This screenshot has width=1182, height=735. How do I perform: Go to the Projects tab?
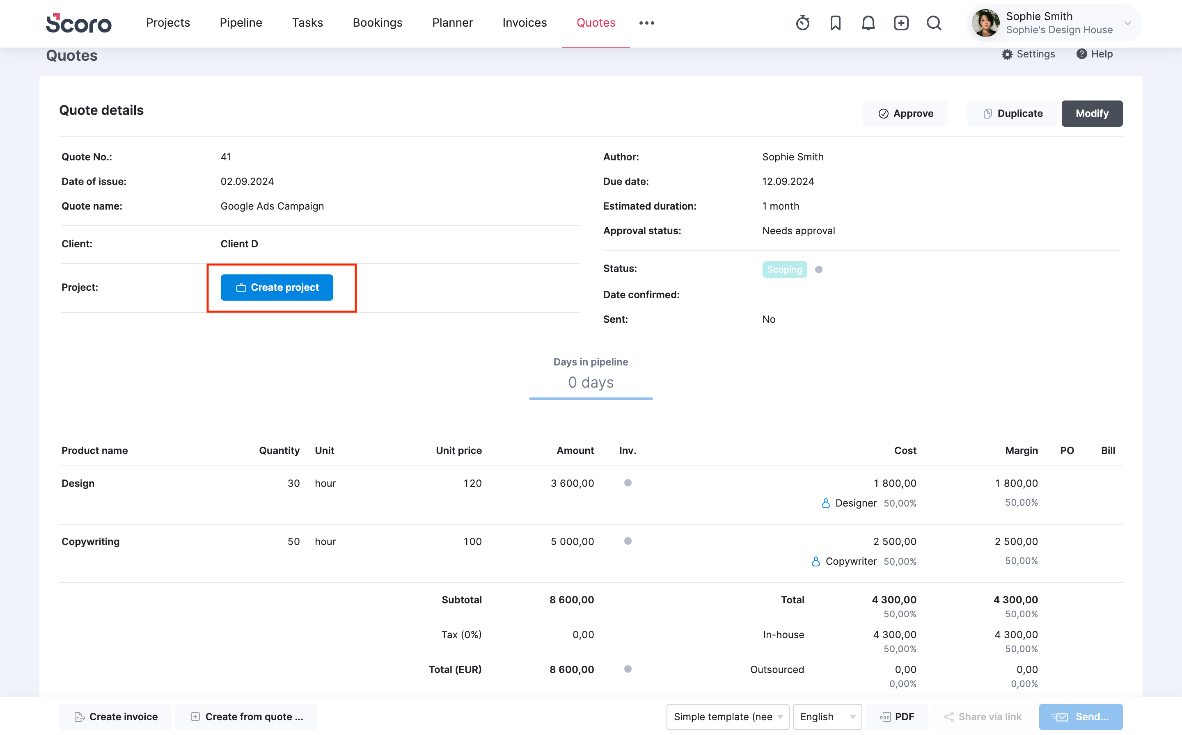pyautogui.click(x=168, y=23)
